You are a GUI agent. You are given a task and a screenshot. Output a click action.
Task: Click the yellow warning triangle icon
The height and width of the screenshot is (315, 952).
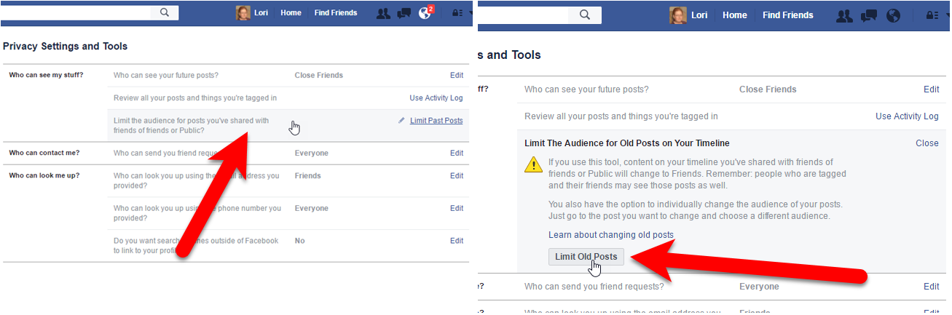point(533,164)
